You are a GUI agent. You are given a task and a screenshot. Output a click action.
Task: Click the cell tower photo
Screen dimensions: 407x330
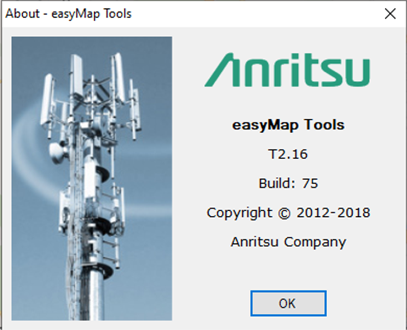click(x=91, y=179)
